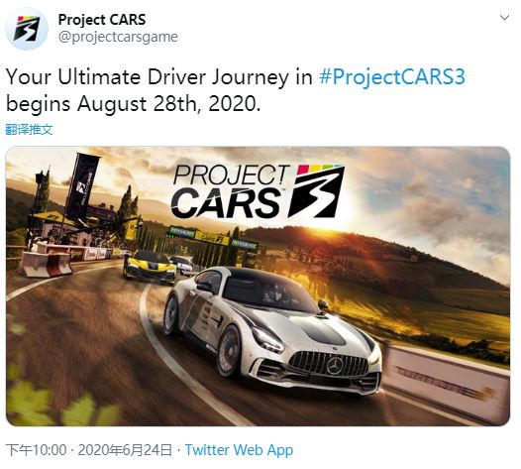This screenshot has height=469, width=521.
Task: Click the Project CARS 3 logo in image
Action: tap(258, 191)
